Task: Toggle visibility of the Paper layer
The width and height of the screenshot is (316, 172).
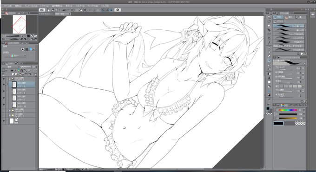Action: (4, 121)
